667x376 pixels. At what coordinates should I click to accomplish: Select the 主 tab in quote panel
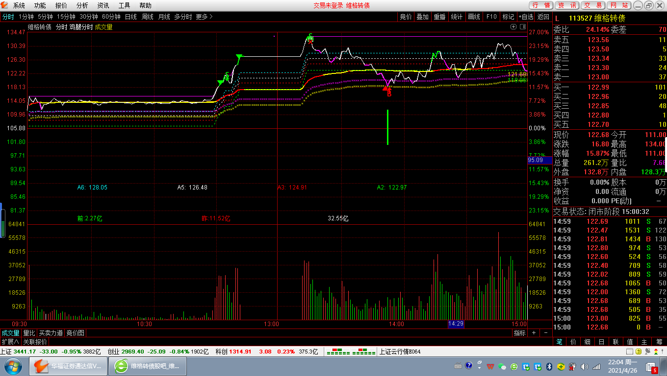[x=644, y=342]
